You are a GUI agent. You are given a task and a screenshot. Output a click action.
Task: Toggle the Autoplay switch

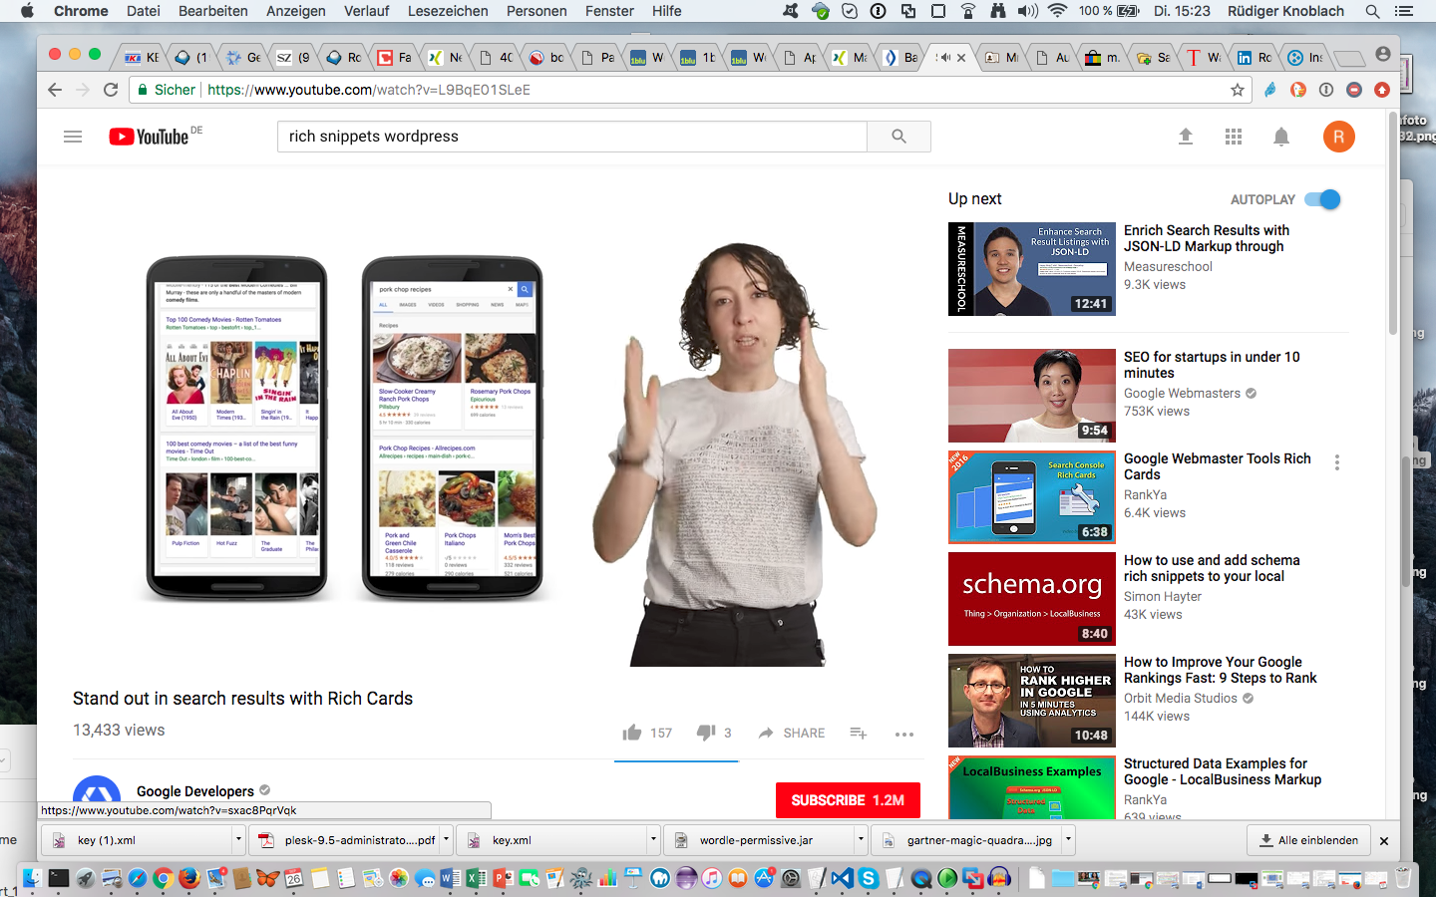pyautogui.click(x=1323, y=199)
